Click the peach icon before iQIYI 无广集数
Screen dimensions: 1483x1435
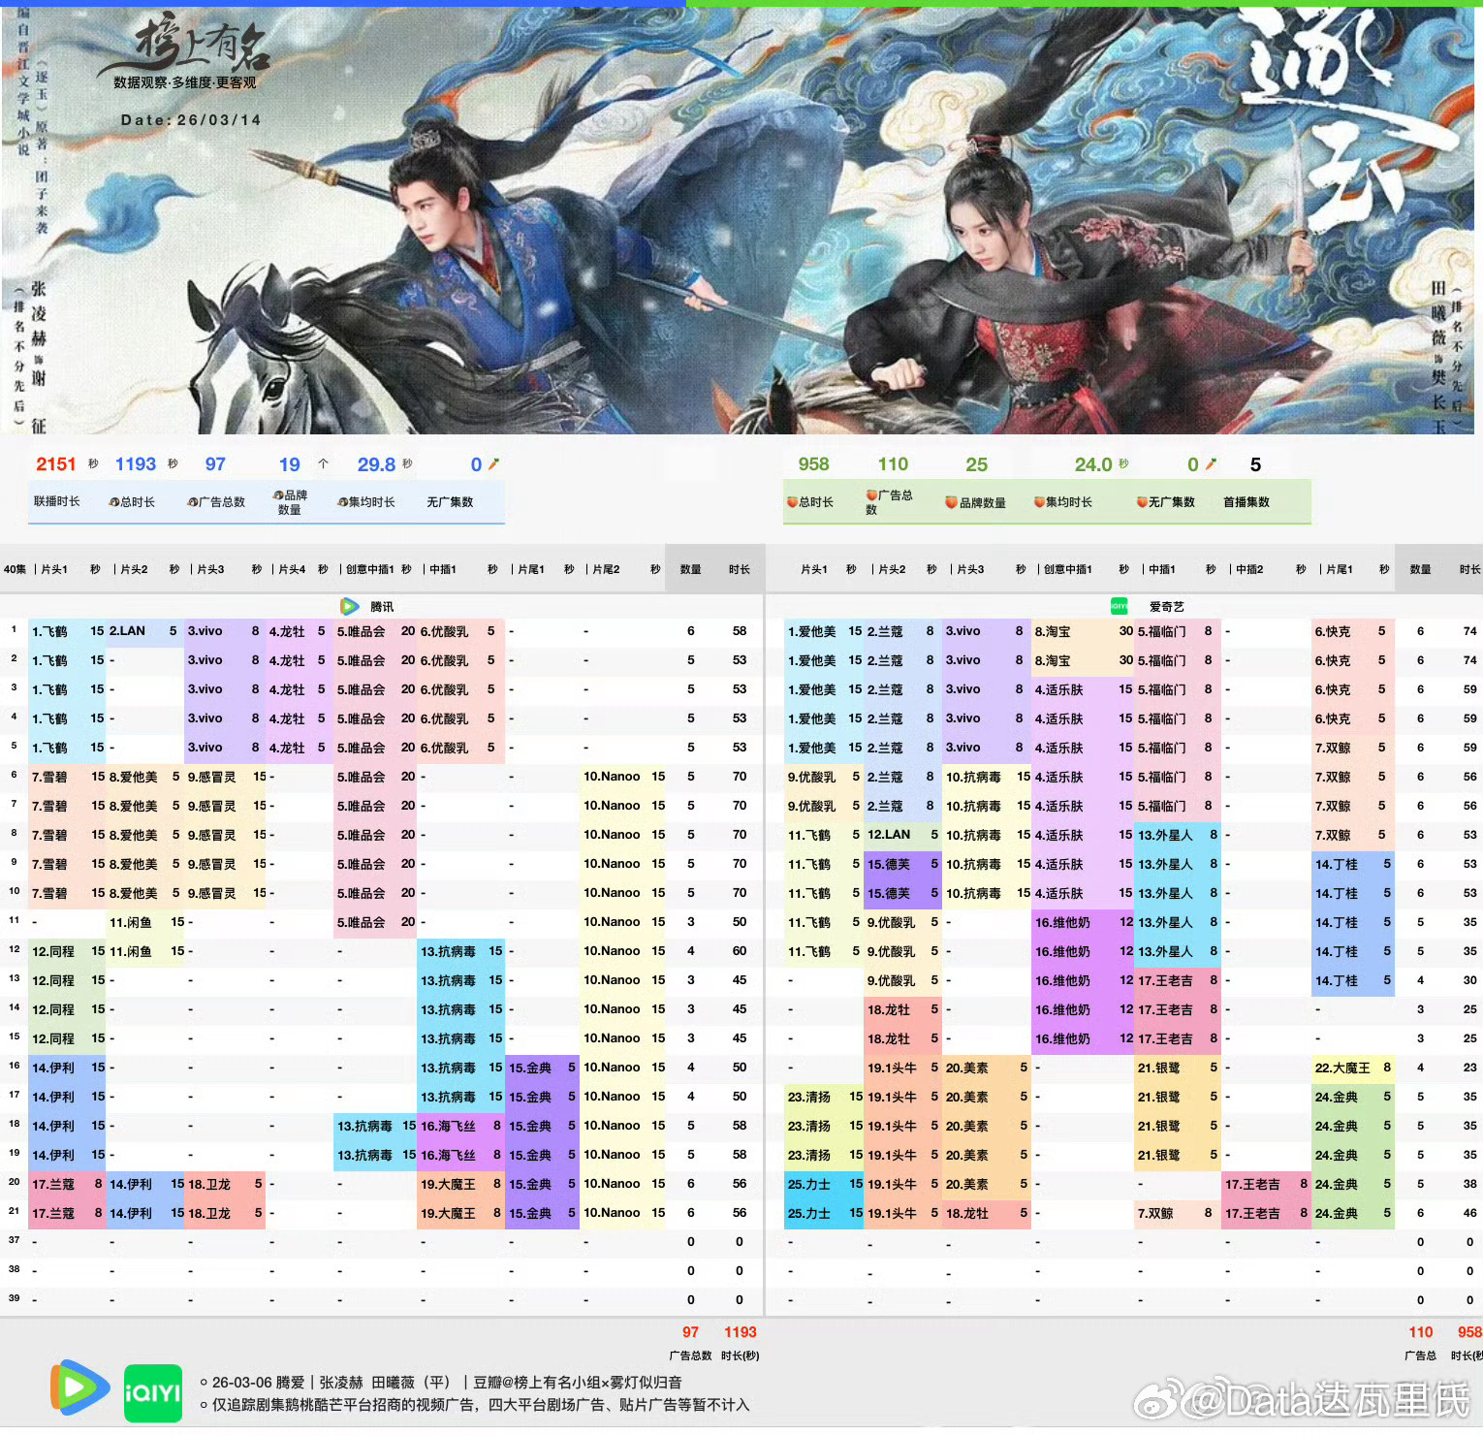(1142, 502)
